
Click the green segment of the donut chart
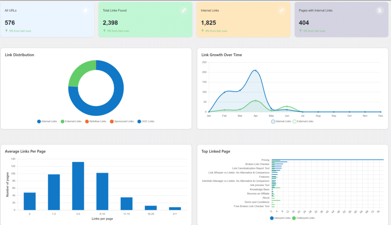point(80,72)
